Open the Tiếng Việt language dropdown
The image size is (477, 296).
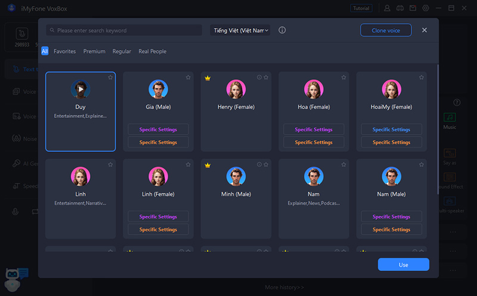click(x=240, y=30)
